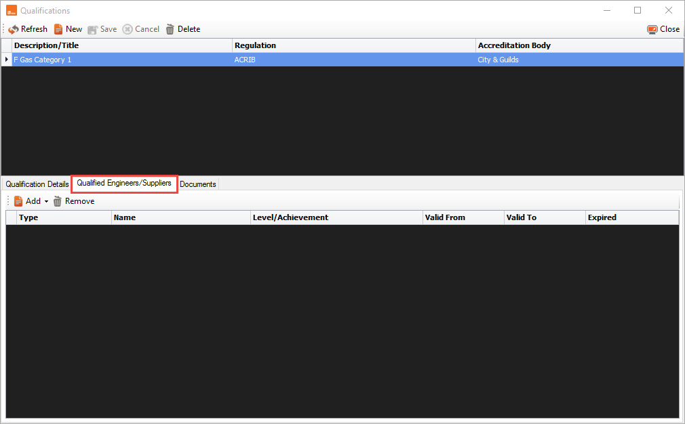This screenshot has height=424, width=685.
Task: Click the Close icon at top right
Action: [652, 29]
